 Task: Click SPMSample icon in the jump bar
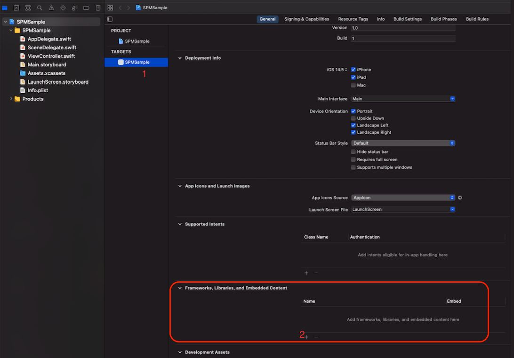(138, 8)
